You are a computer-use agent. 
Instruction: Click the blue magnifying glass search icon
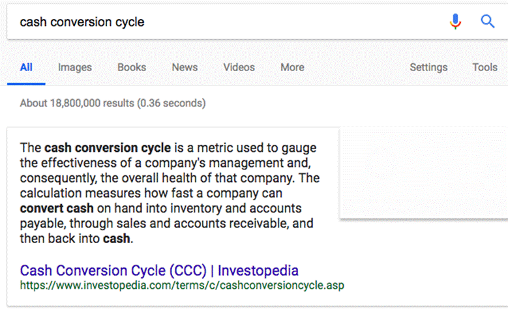click(x=487, y=22)
